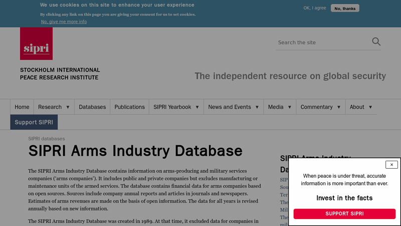Viewport: 401px width, 226px height.
Task: Open the Research menu item
Action: pos(50,107)
